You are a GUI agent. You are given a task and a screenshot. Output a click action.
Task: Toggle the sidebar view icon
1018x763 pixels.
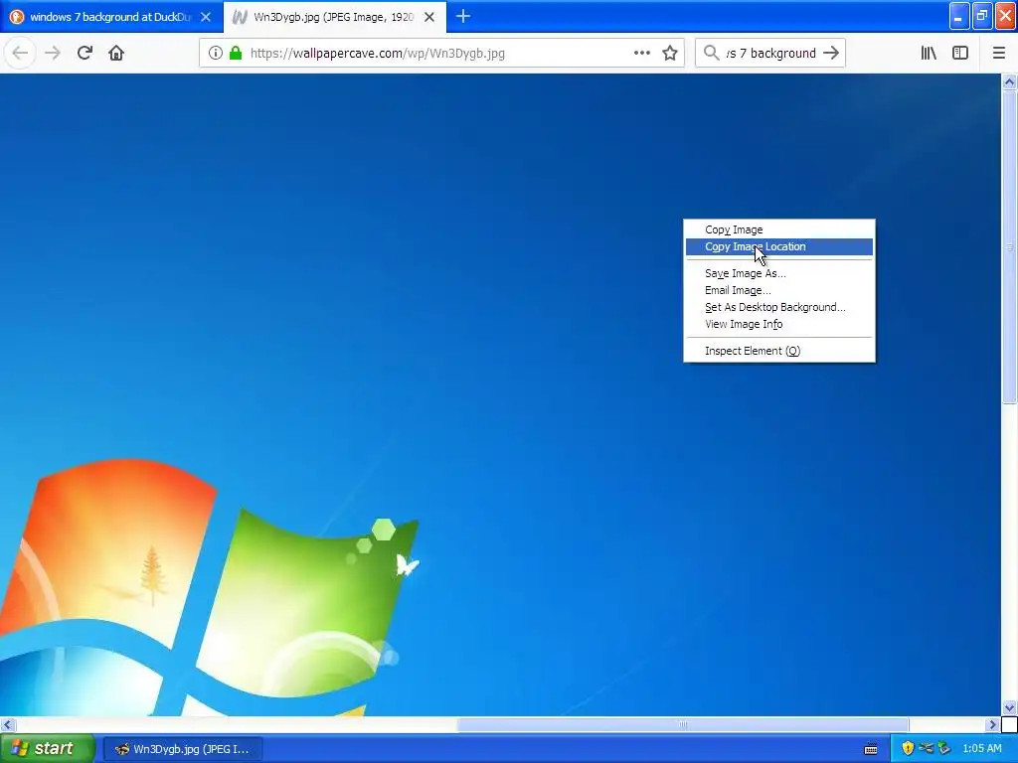coord(960,54)
